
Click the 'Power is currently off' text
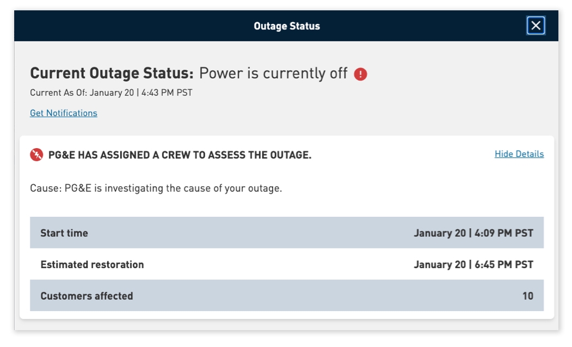[x=273, y=74]
